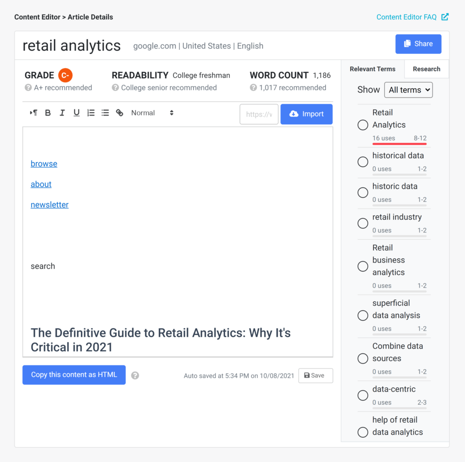The height and width of the screenshot is (462, 465).
Task: Switch to the Research tab
Action: tap(426, 69)
